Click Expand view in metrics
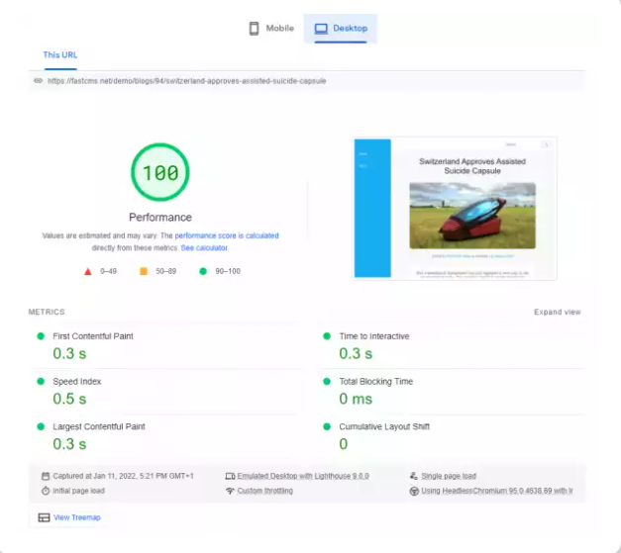Viewport: 621px width, 553px height. coord(557,312)
